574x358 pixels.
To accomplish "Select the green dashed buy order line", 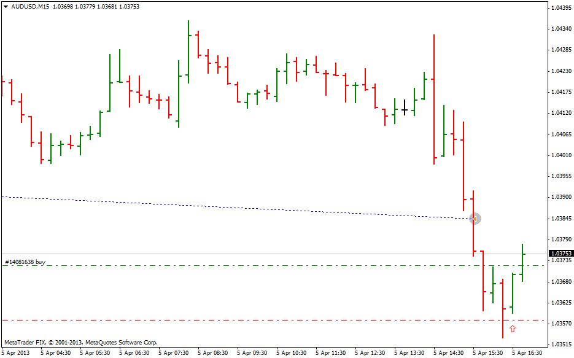I will pyautogui.click(x=246, y=266).
